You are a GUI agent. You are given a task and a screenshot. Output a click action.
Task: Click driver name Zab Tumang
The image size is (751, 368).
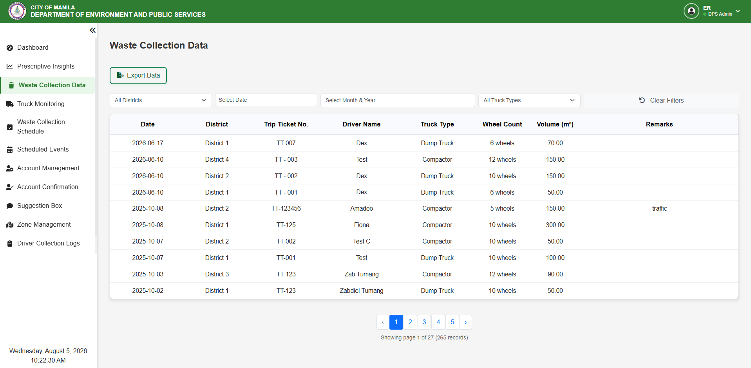(x=362, y=274)
